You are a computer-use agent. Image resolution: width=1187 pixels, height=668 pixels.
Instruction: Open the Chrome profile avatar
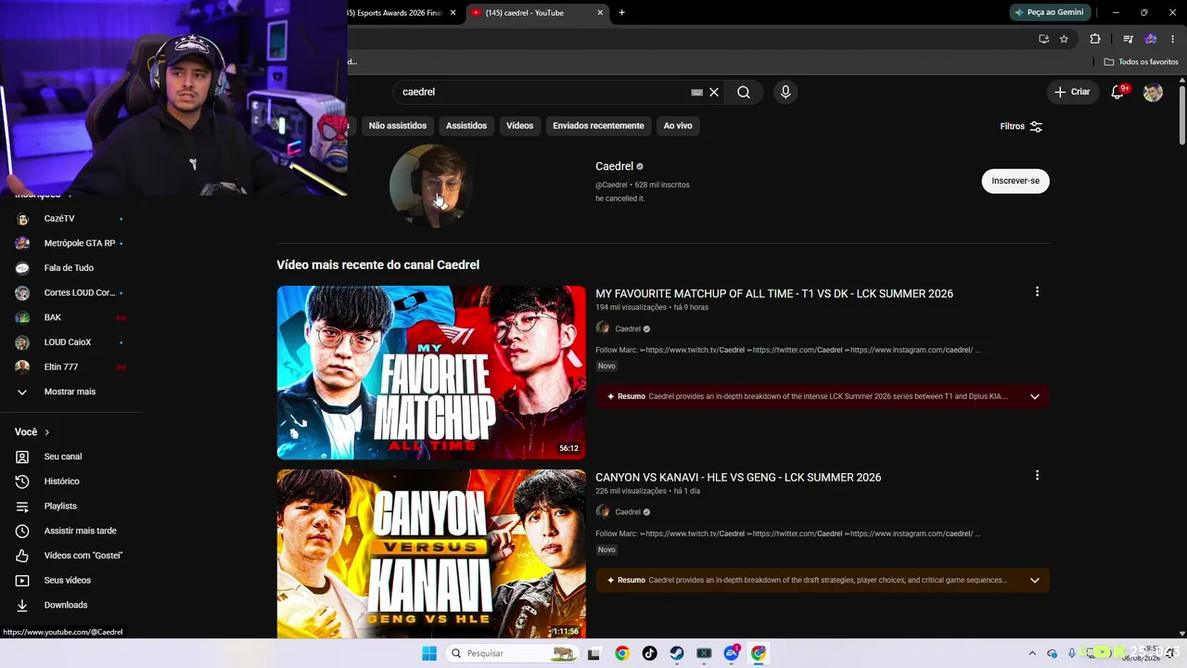tap(1151, 39)
